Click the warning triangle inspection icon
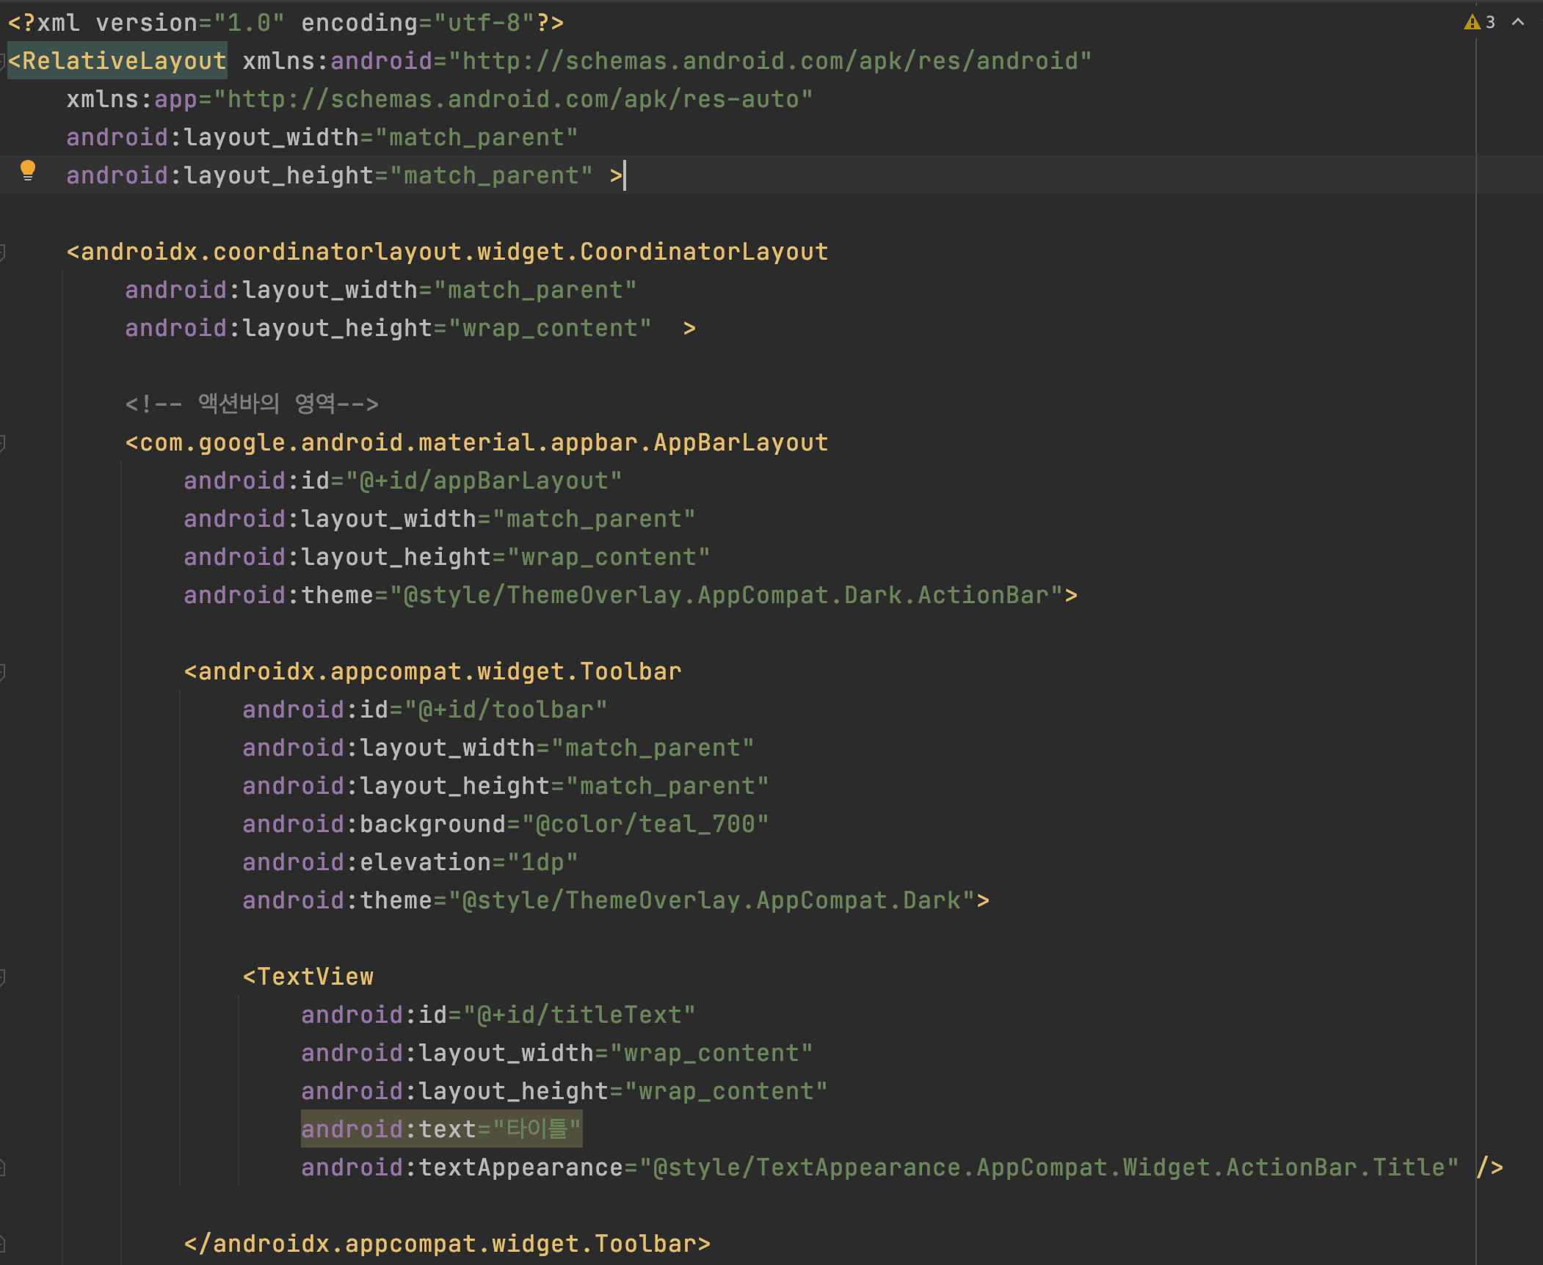This screenshot has height=1265, width=1543. [x=1471, y=23]
